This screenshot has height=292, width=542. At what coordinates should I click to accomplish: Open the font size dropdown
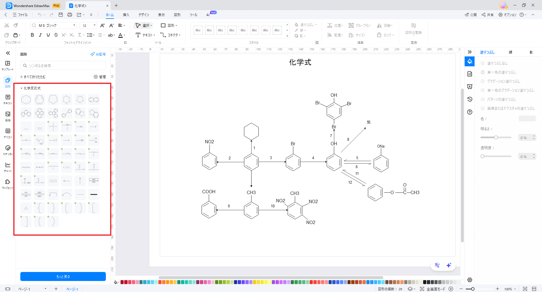94,25
